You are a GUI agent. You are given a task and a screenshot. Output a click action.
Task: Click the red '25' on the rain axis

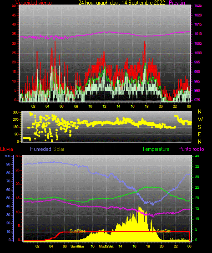(x=17, y=170)
